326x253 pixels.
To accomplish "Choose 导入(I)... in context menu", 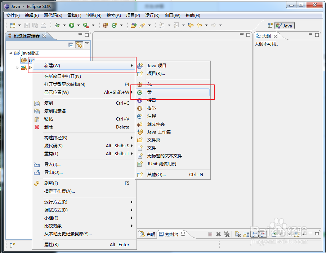I will pyautogui.click(x=84, y=165).
